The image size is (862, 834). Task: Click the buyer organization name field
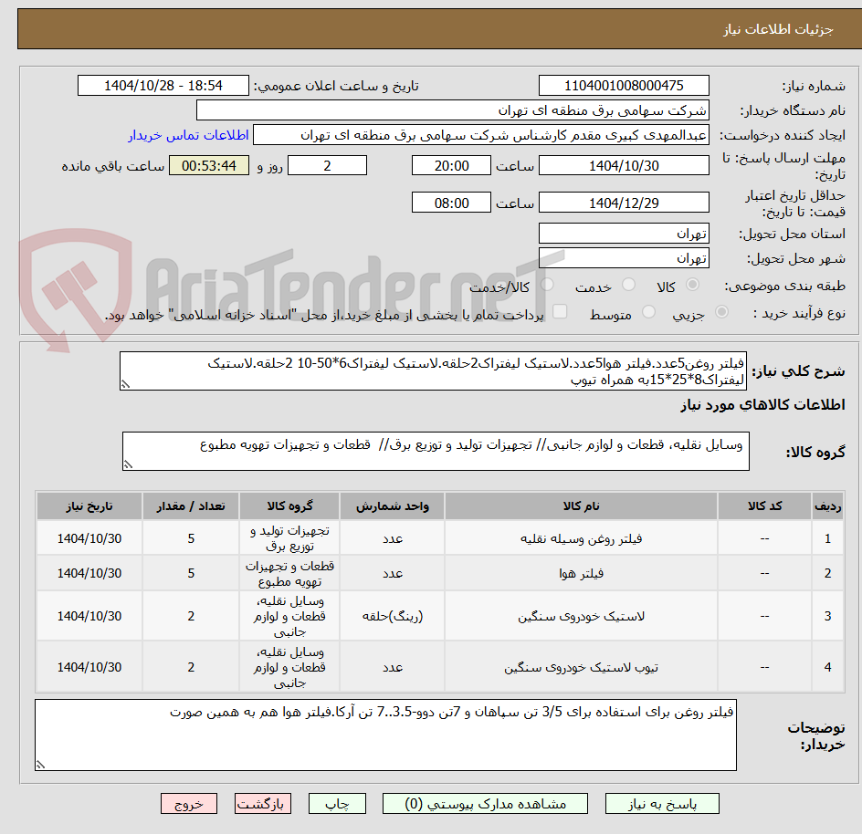click(x=452, y=110)
